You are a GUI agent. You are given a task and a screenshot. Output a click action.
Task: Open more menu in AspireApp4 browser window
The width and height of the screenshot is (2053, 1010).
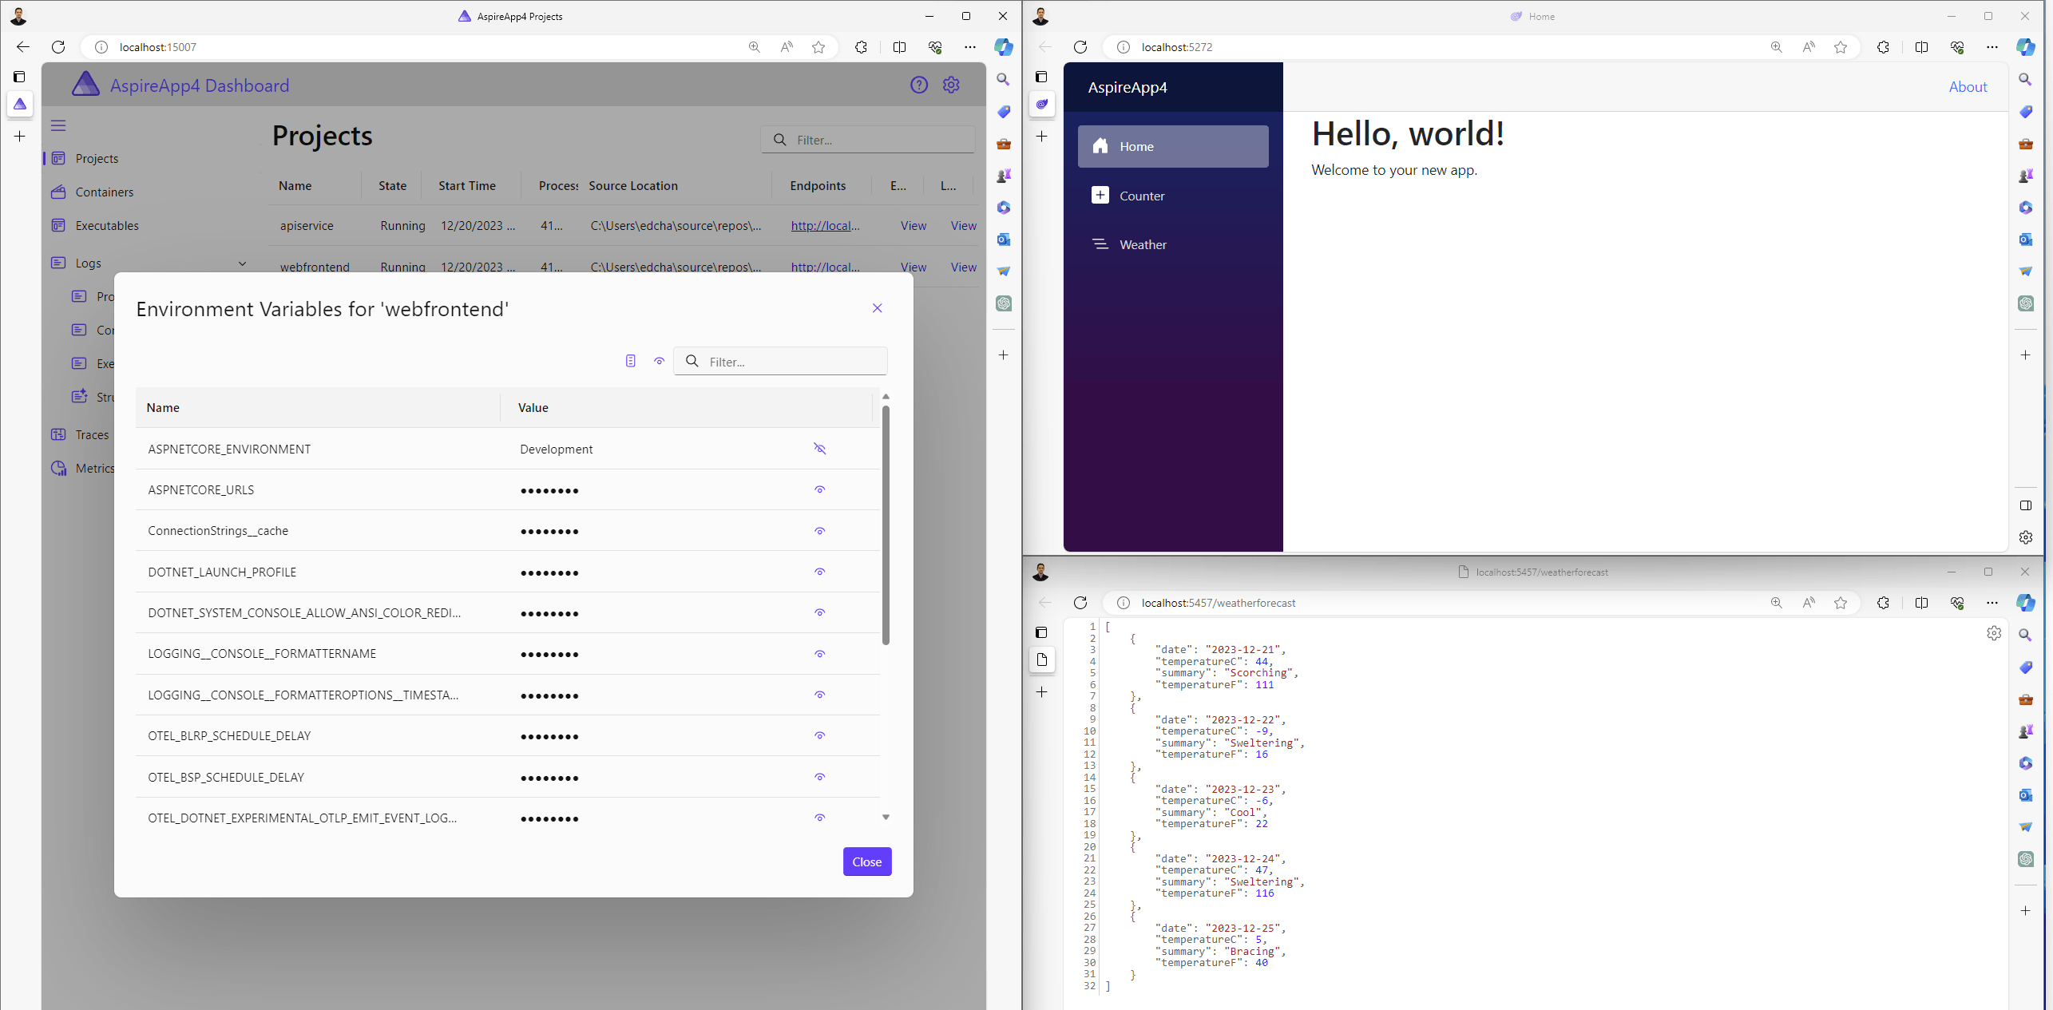(x=1992, y=47)
